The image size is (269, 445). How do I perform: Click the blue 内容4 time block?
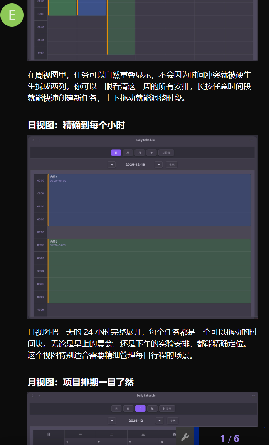[x=149, y=201]
